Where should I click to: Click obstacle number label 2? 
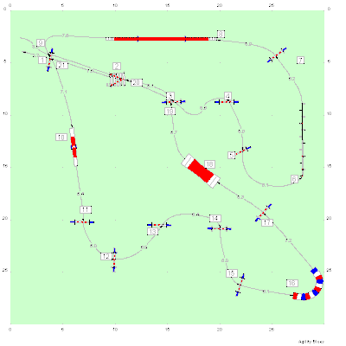[117, 66]
